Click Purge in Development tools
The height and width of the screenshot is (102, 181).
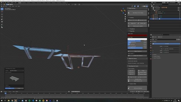(x=142, y=71)
